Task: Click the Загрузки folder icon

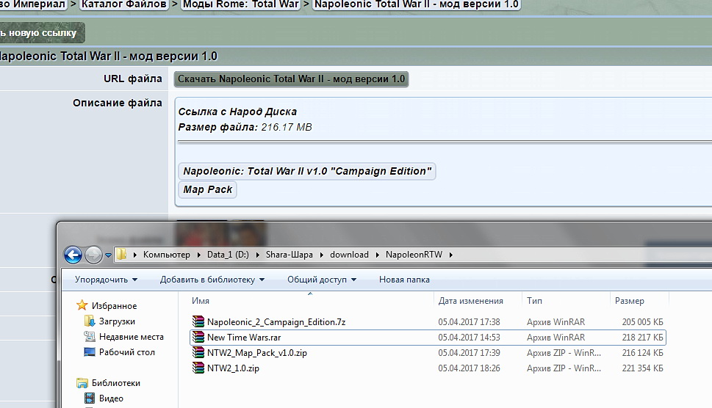Action: [90, 321]
